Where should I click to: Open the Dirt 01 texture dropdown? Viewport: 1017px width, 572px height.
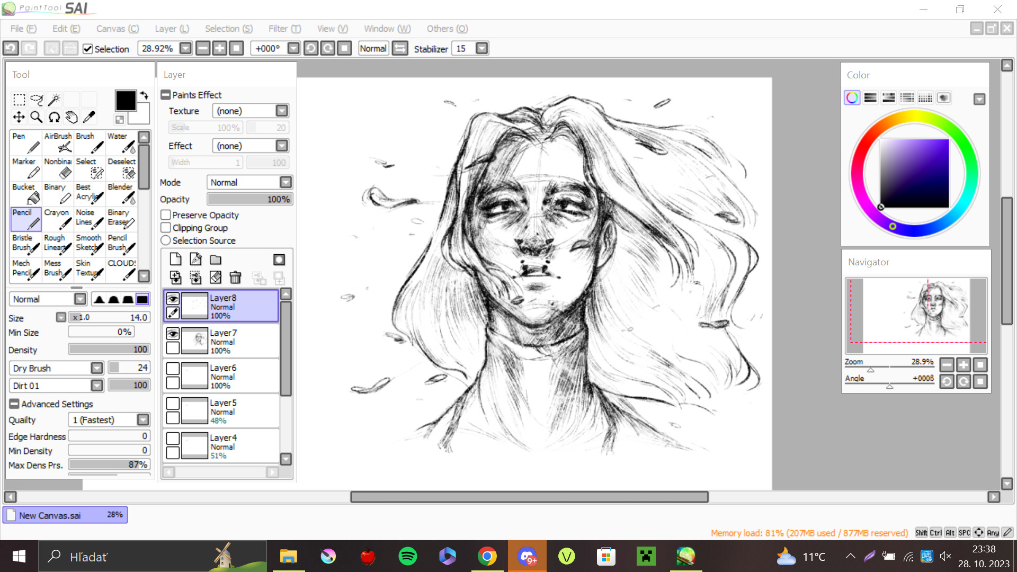tap(96, 386)
